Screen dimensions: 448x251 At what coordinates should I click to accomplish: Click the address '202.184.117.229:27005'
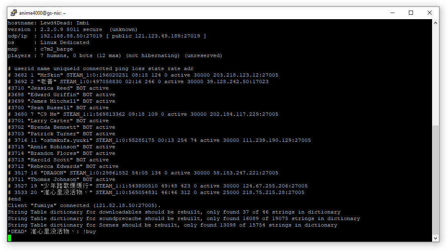point(244,114)
